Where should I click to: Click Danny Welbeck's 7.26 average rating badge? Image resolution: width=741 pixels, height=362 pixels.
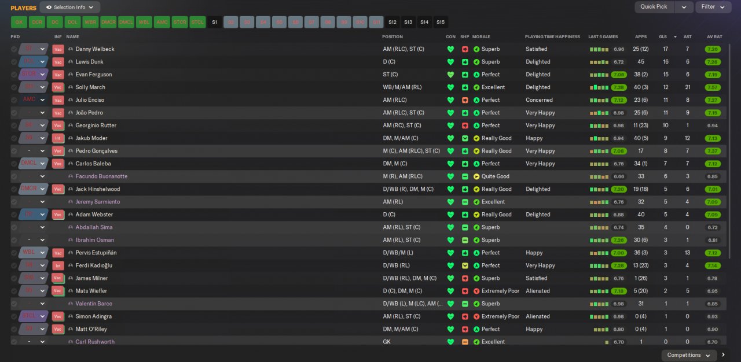tap(713, 49)
